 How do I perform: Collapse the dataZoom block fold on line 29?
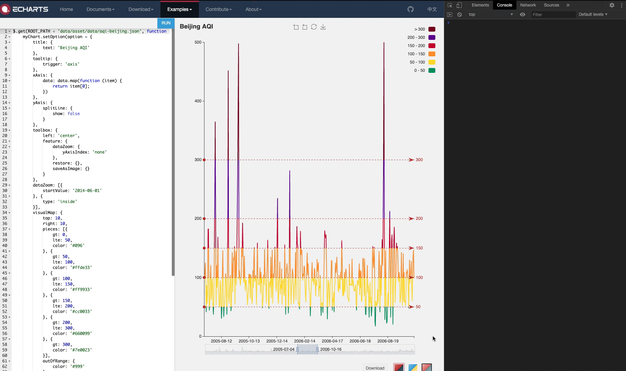tap(10, 185)
